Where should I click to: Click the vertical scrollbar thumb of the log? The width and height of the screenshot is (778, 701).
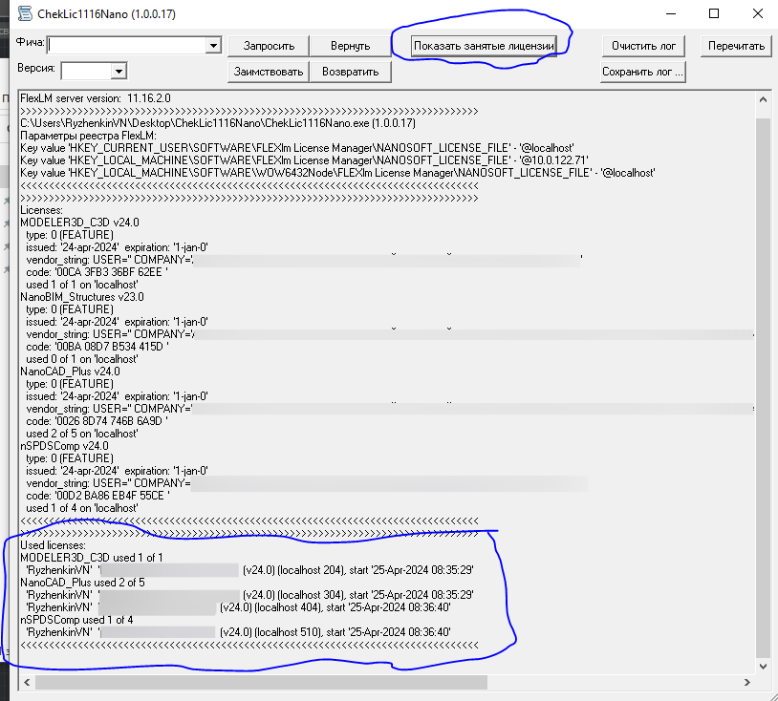(x=762, y=382)
